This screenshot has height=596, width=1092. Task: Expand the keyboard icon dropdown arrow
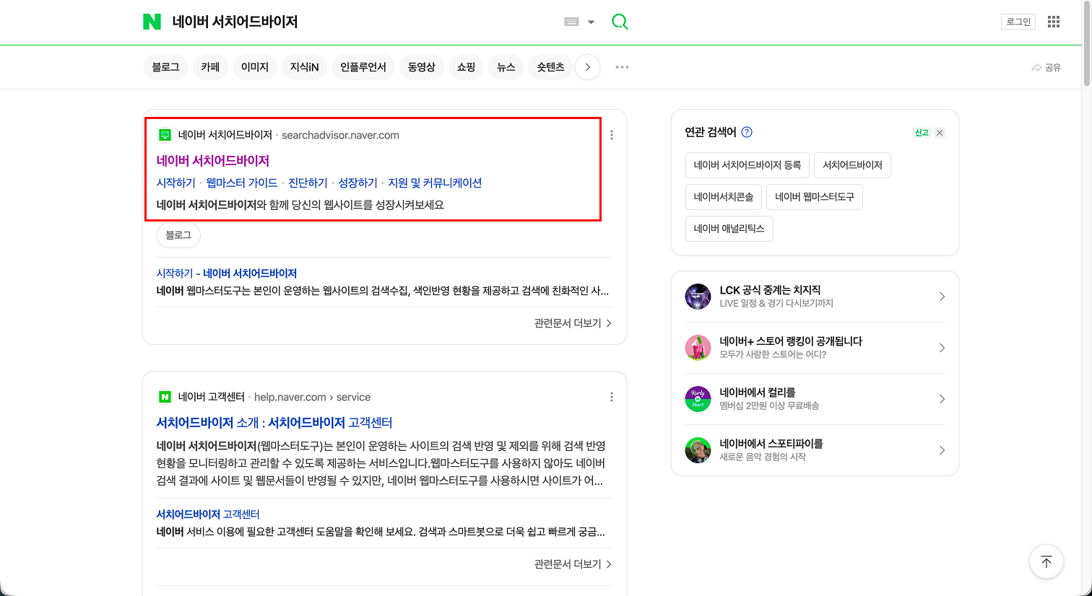(x=591, y=22)
